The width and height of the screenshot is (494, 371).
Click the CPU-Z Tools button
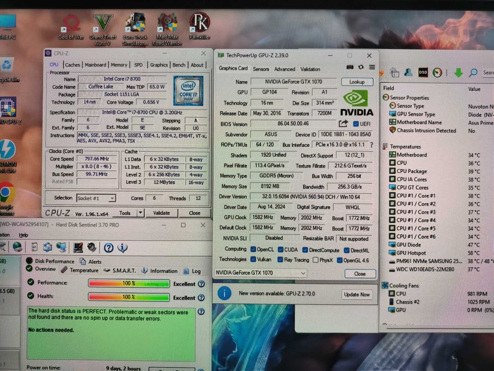point(125,213)
